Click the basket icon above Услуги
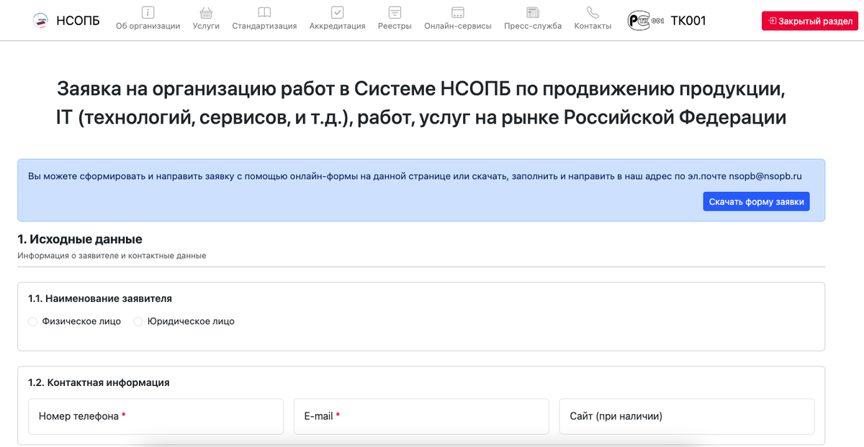This screenshot has width=864, height=447. pos(206,12)
